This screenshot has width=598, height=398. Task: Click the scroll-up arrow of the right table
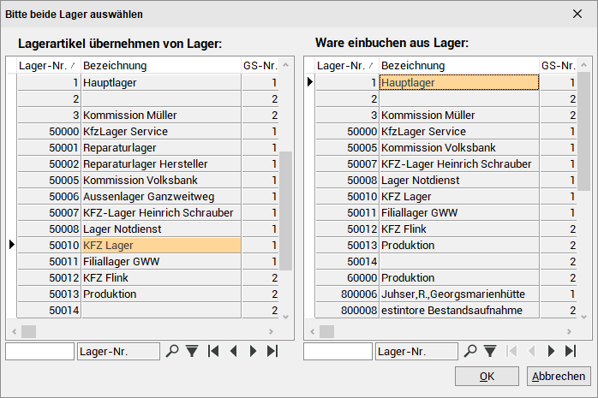pos(584,66)
